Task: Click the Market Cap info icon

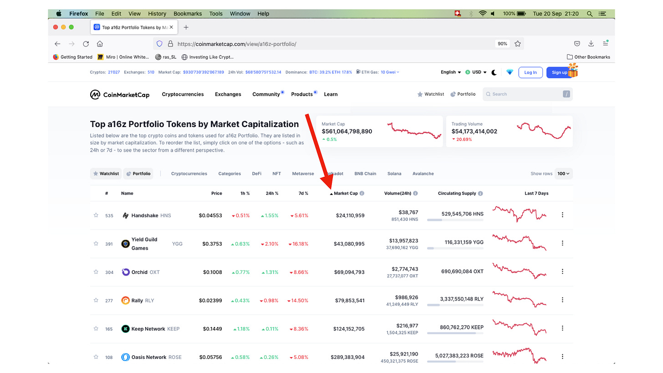Action: [x=362, y=194]
